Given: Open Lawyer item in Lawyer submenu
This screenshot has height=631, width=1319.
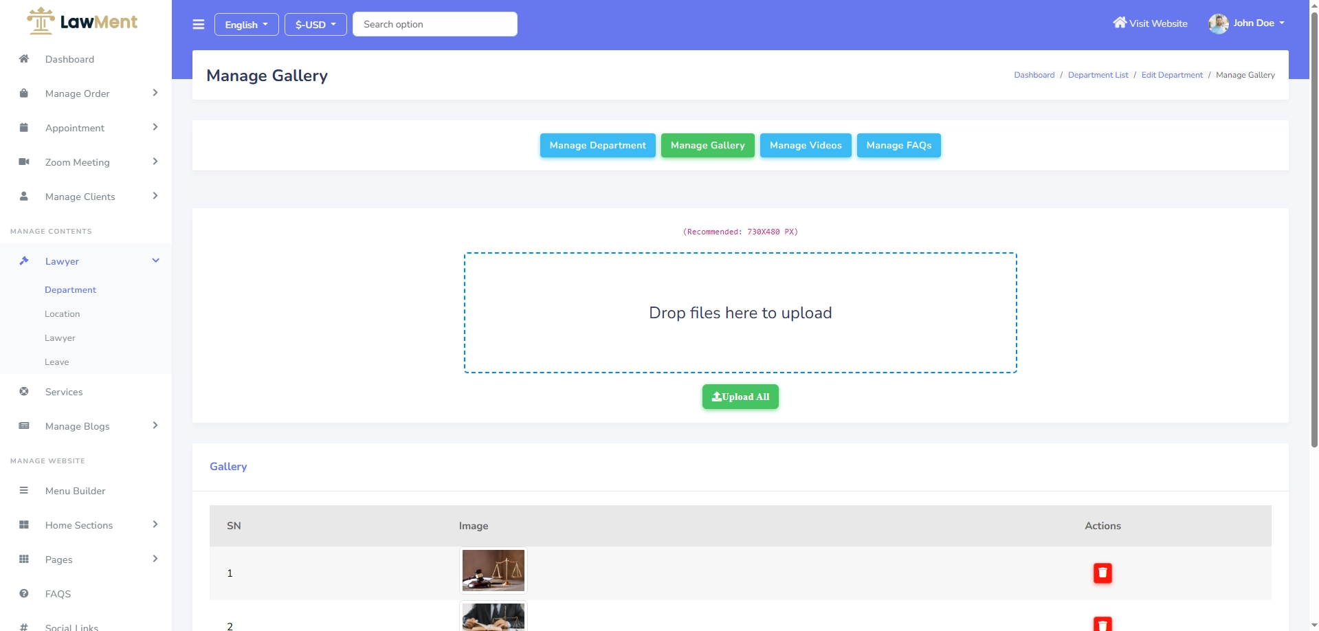Looking at the screenshot, I should [60, 338].
